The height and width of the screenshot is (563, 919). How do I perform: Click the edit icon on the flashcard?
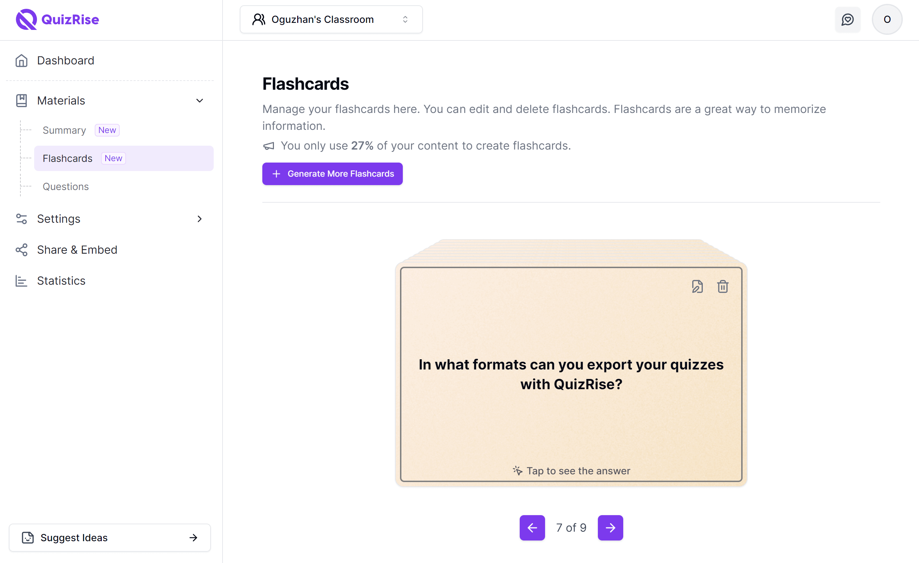point(697,286)
